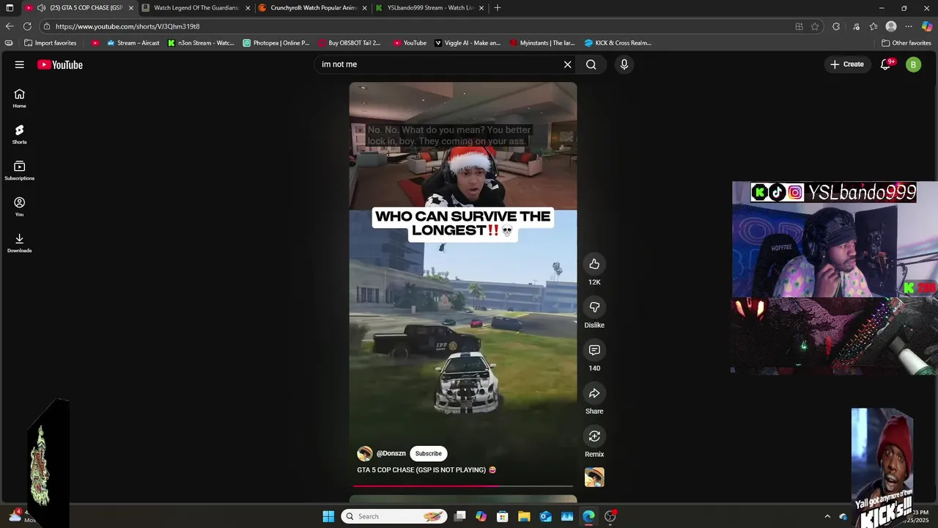Close the Crunchyroll tab

pos(364,8)
